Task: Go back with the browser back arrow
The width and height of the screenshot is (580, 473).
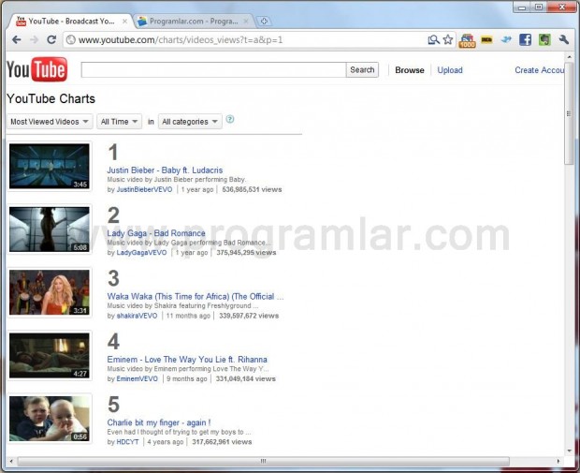Action: pos(16,39)
